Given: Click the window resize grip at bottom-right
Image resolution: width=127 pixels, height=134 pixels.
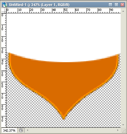Looking at the screenshot, I should click(x=124, y=131).
